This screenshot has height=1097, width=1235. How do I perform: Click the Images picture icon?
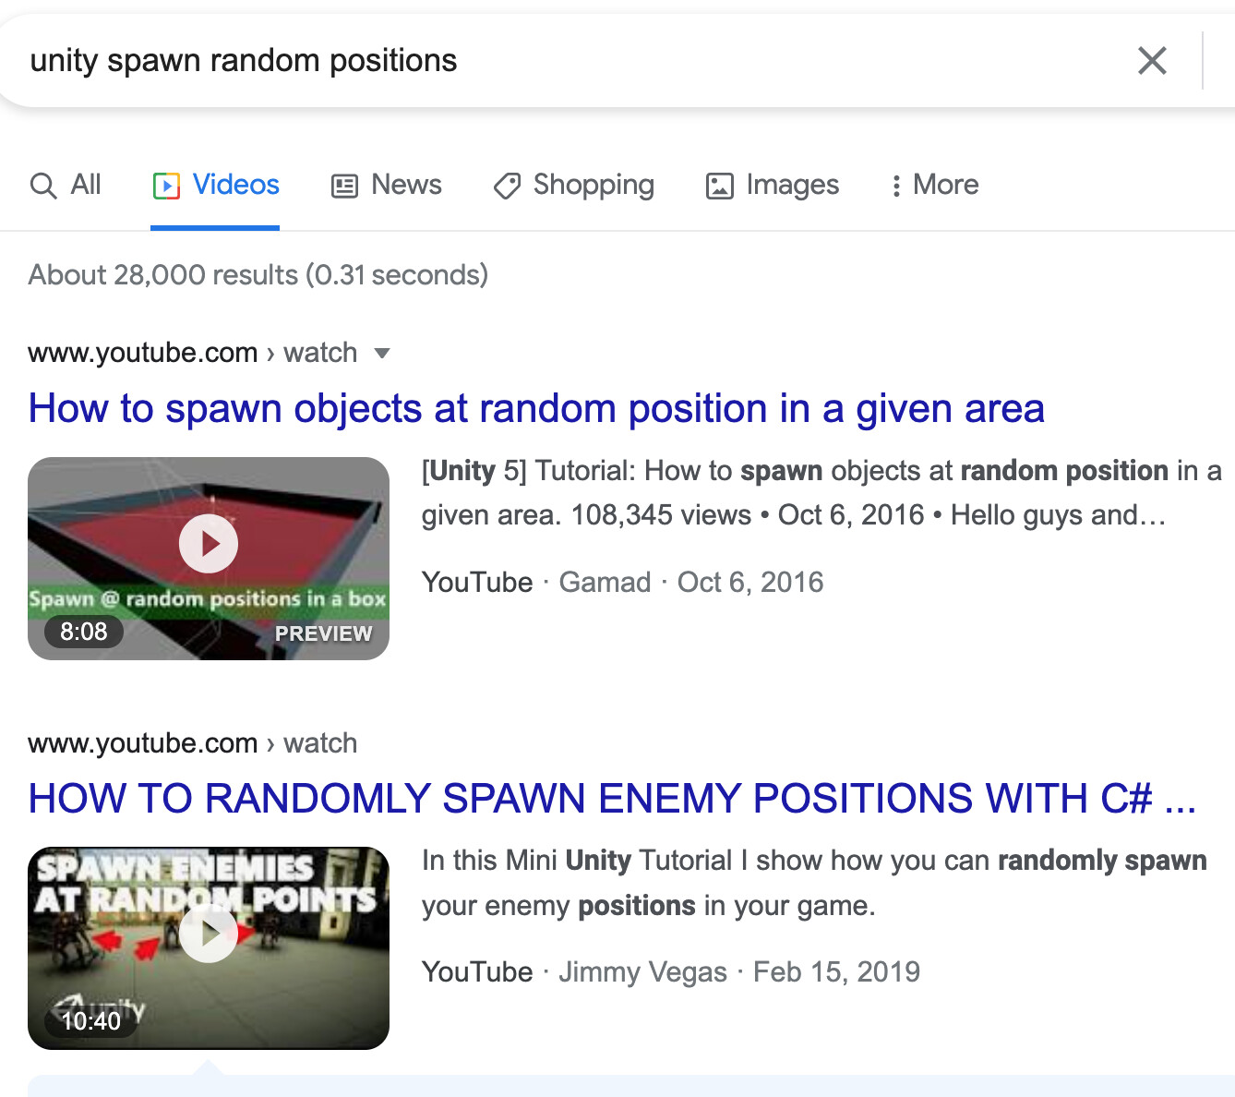tap(719, 185)
